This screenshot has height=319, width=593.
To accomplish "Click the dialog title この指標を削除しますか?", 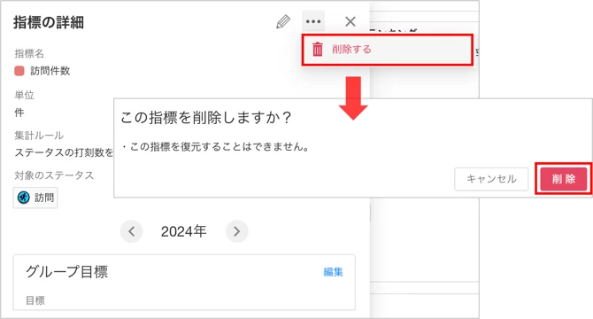I will [206, 117].
